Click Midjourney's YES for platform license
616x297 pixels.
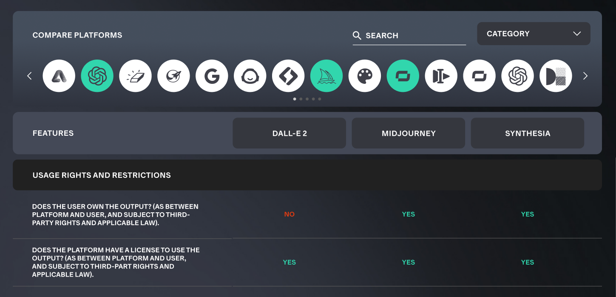(x=409, y=263)
